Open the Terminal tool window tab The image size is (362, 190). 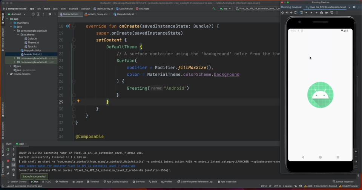click(x=93, y=182)
